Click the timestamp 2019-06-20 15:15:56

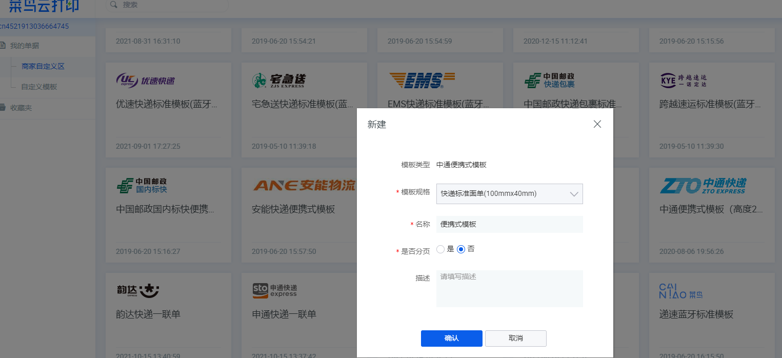pos(692,41)
